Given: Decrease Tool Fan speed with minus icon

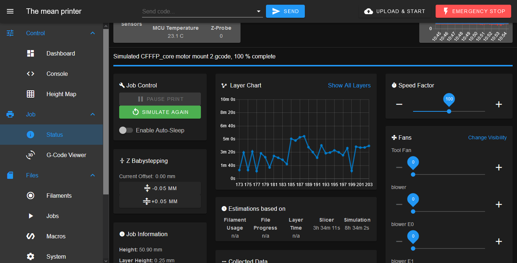Looking at the screenshot, I should [399, 168].
